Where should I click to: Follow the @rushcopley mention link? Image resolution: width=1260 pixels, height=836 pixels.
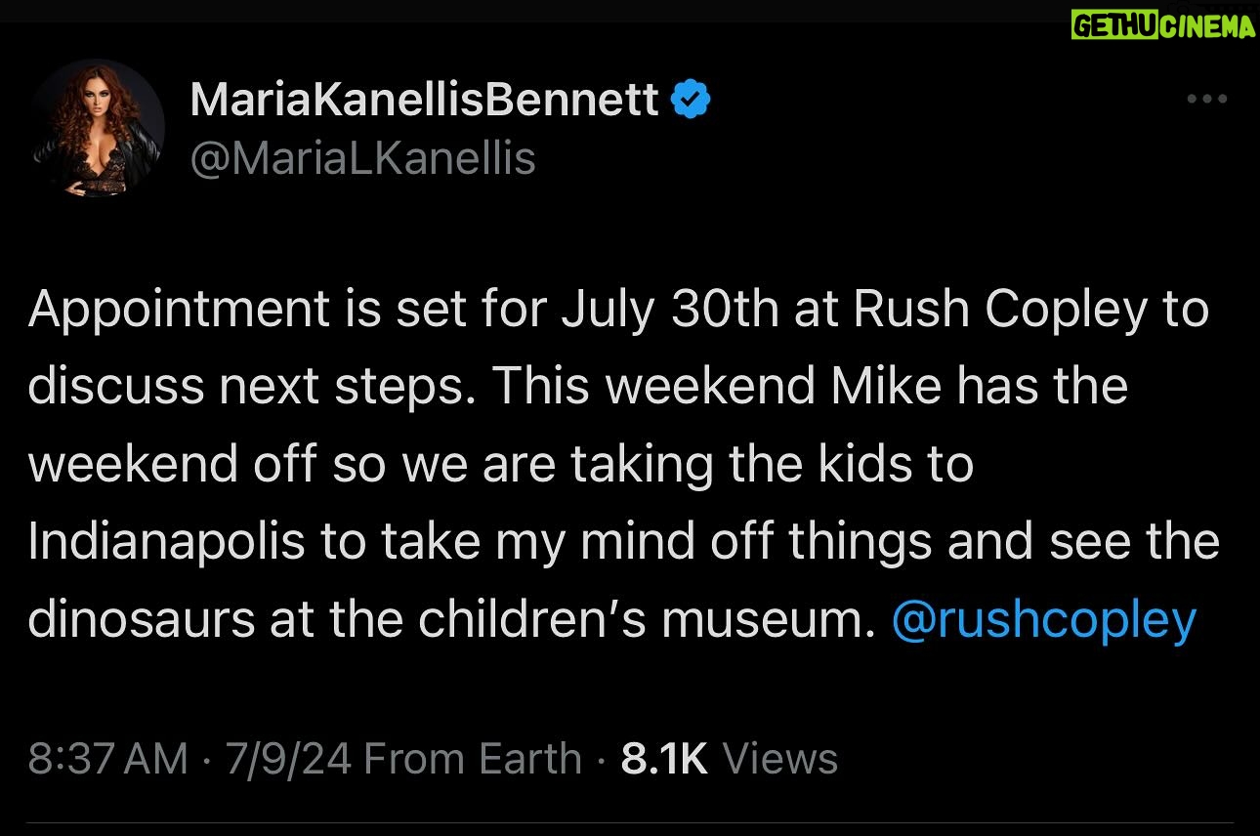click(x=1043, y=620)
